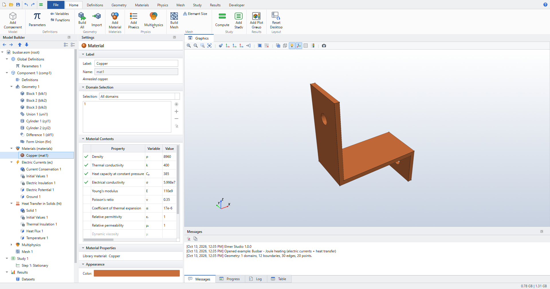Image resolution: width=550 pixels, height=289 pixels.
Task: Click the New file icon
Action: tap(4, 5)
